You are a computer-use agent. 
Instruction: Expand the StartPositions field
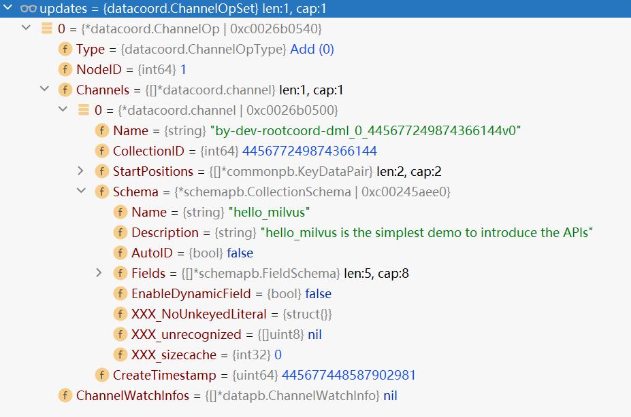(x=81, y=171)
